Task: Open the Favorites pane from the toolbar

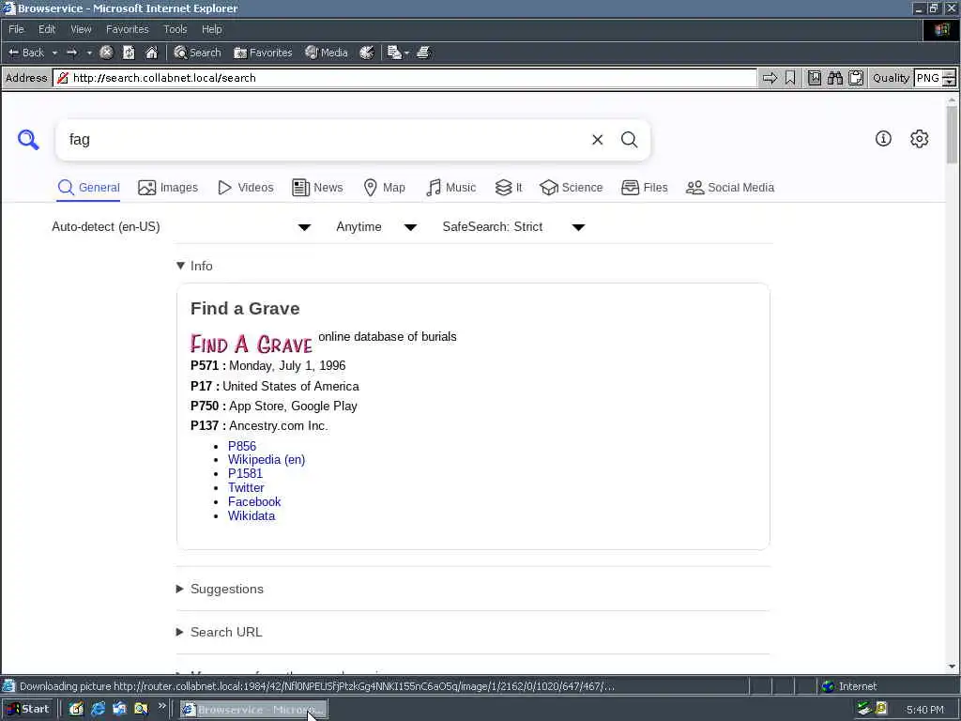Action: tap(263, 53)
